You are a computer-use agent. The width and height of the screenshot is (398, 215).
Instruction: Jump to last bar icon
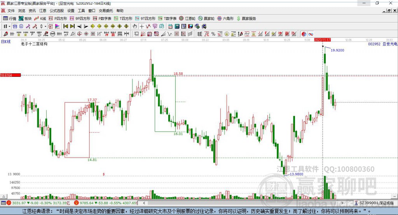[72, 26]
